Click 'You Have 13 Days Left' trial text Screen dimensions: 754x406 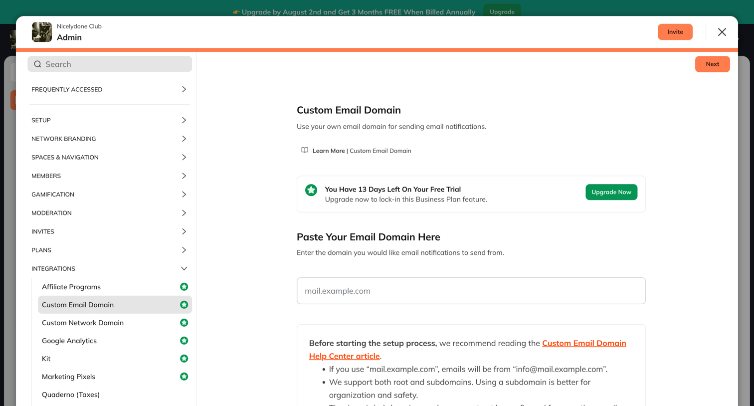(392, 189)
